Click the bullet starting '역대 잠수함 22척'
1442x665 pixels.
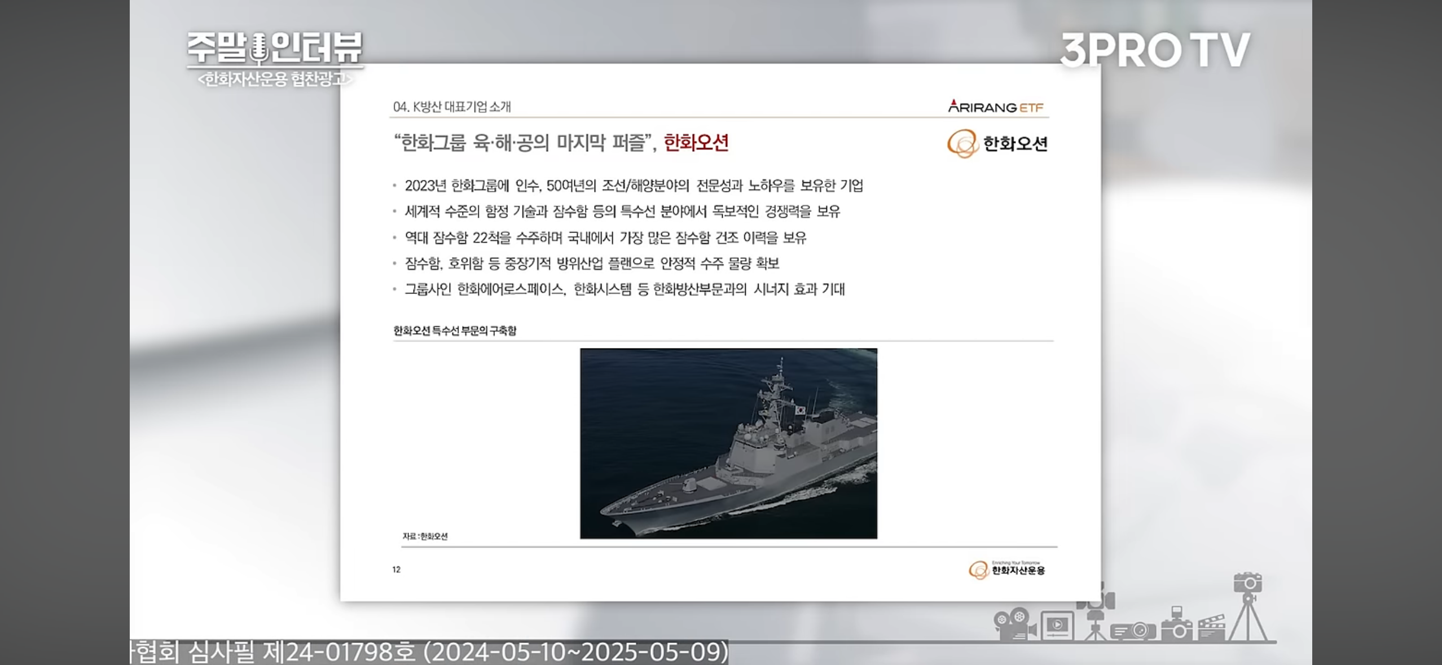coord(605,238)
